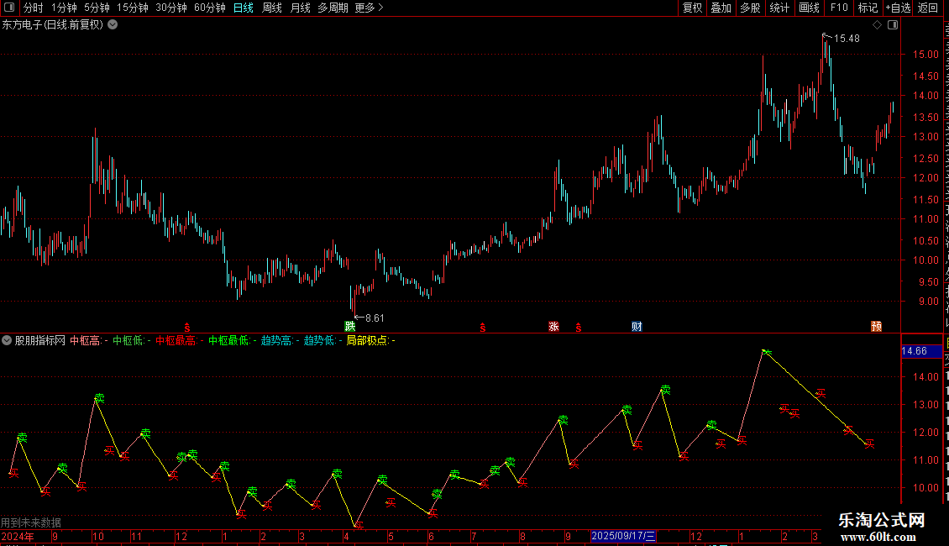
Task: Click the 15.00 price axis label
Action: (925, 55)
